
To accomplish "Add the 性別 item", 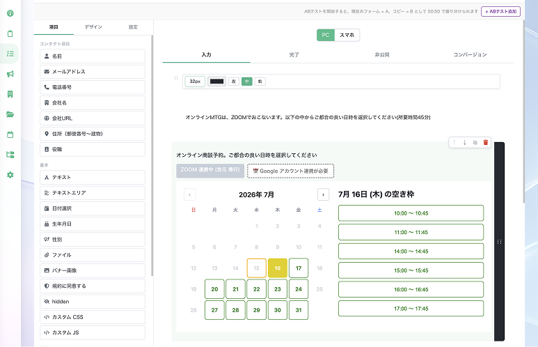I will click(93, 240).
